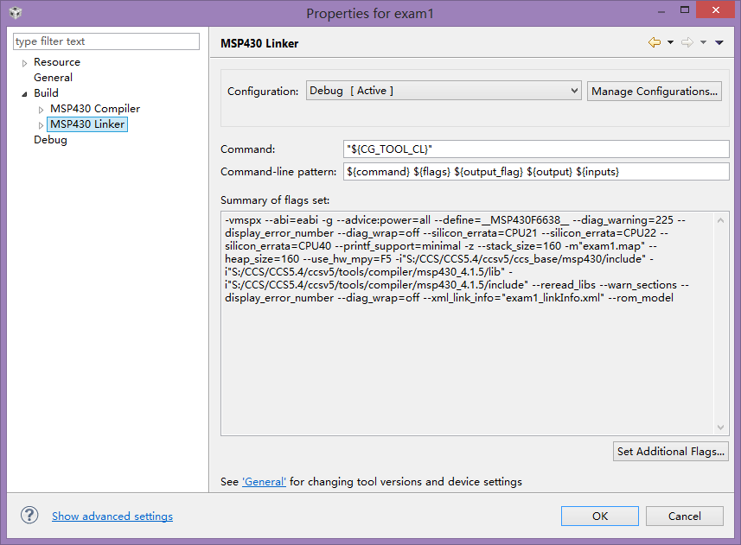Click the Set Additional Flags button
The width and height of the screenshot is (741, 545).
pos(670,451)
